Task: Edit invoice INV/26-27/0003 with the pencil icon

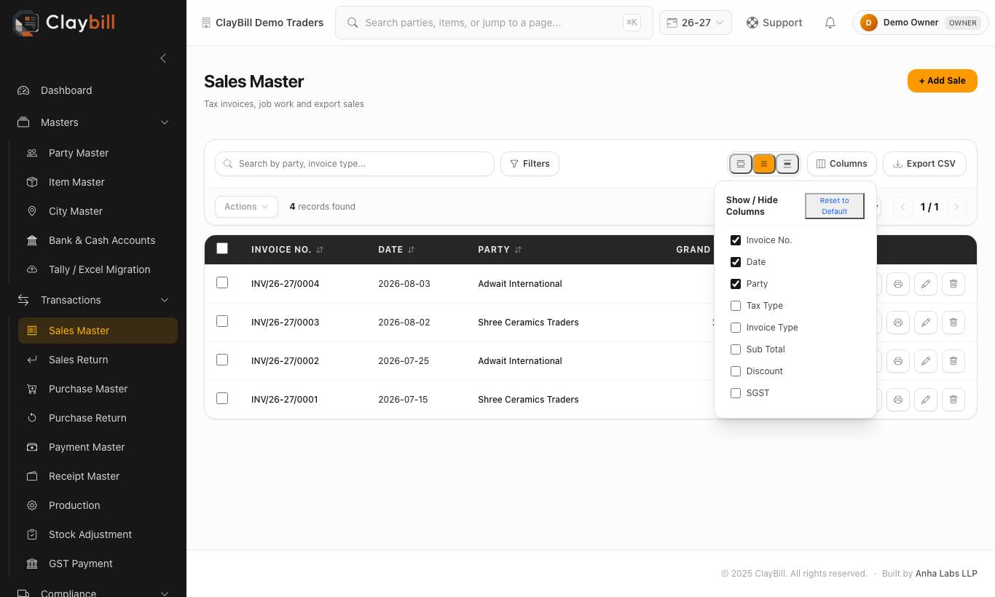Action: pos(926,323)
